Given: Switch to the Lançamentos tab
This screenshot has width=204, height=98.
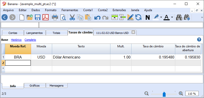Looking at the screenshot, I should (x=35, y=33).
